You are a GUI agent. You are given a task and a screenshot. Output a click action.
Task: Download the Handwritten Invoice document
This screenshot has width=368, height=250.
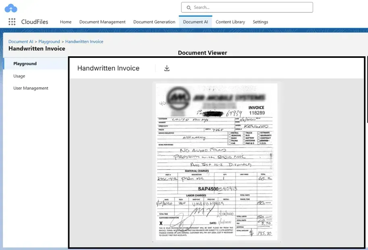tap(167, 68)
